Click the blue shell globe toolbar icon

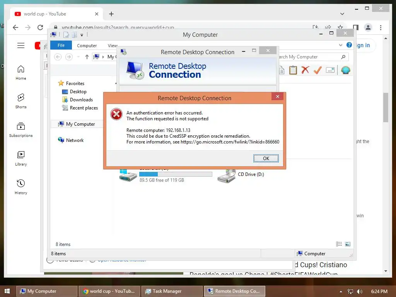click(x=345, y=70)
